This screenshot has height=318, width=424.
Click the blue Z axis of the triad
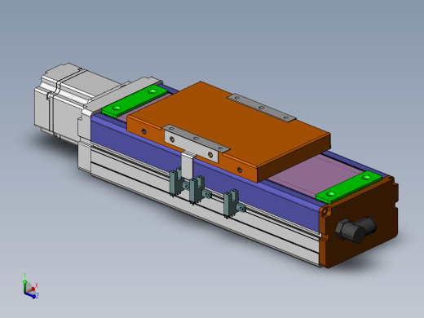33,296
